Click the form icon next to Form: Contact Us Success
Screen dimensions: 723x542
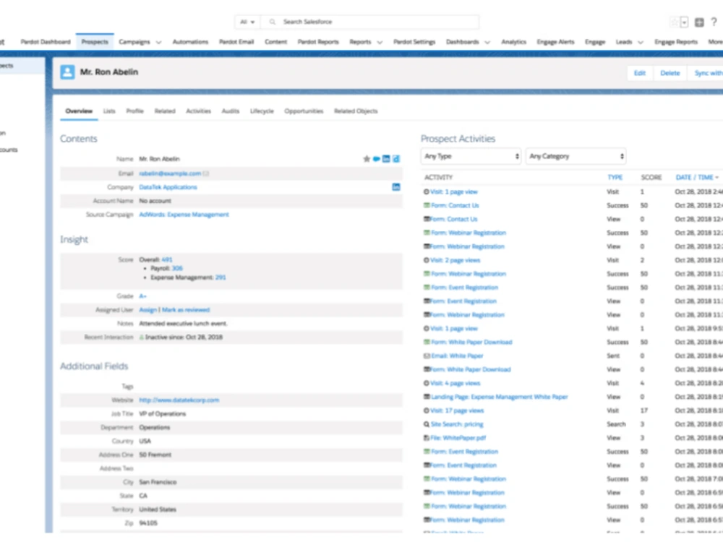coord(427,205)
